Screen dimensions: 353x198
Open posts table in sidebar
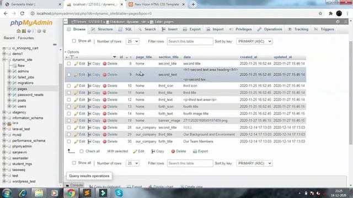click(x=22, y=101)
